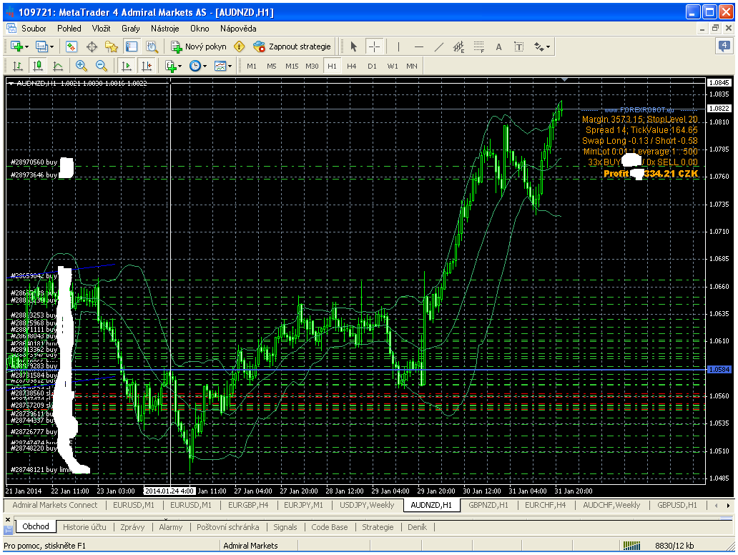Set timeframe to MN
Viewport: 738px width, 555px height.
(x=412, y=66)
